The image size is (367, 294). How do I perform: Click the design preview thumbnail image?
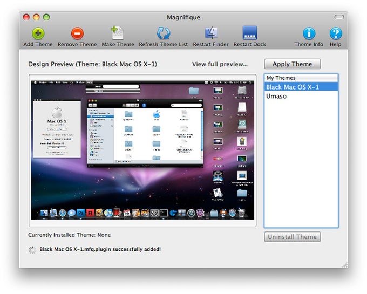[x=142, y=151]
